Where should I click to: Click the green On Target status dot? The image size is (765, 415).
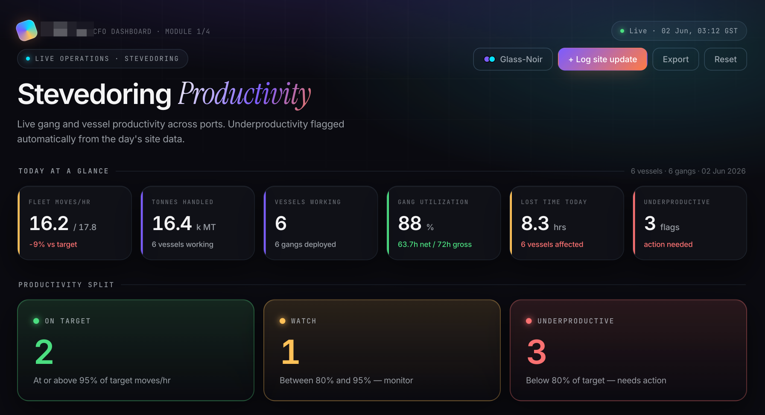[x=36, y=321]
